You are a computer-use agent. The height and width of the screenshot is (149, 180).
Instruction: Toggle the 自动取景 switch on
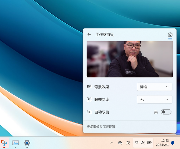166,112
